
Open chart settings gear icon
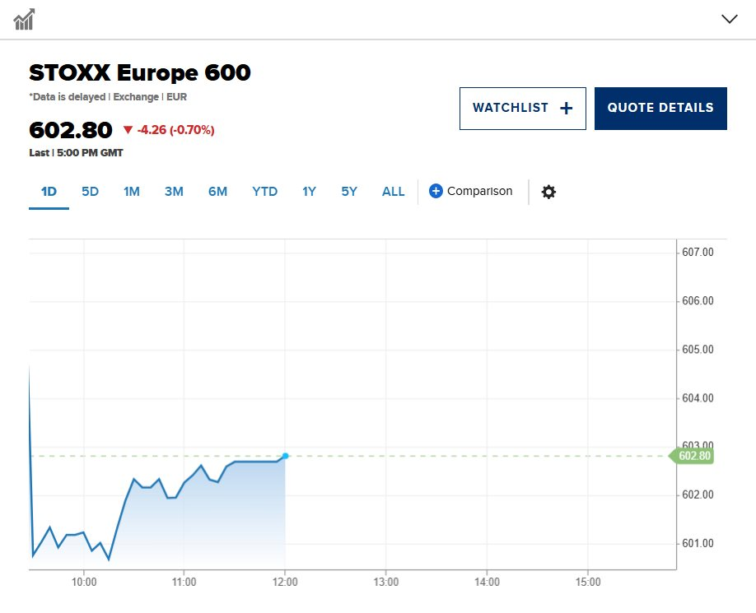[548, 192]
